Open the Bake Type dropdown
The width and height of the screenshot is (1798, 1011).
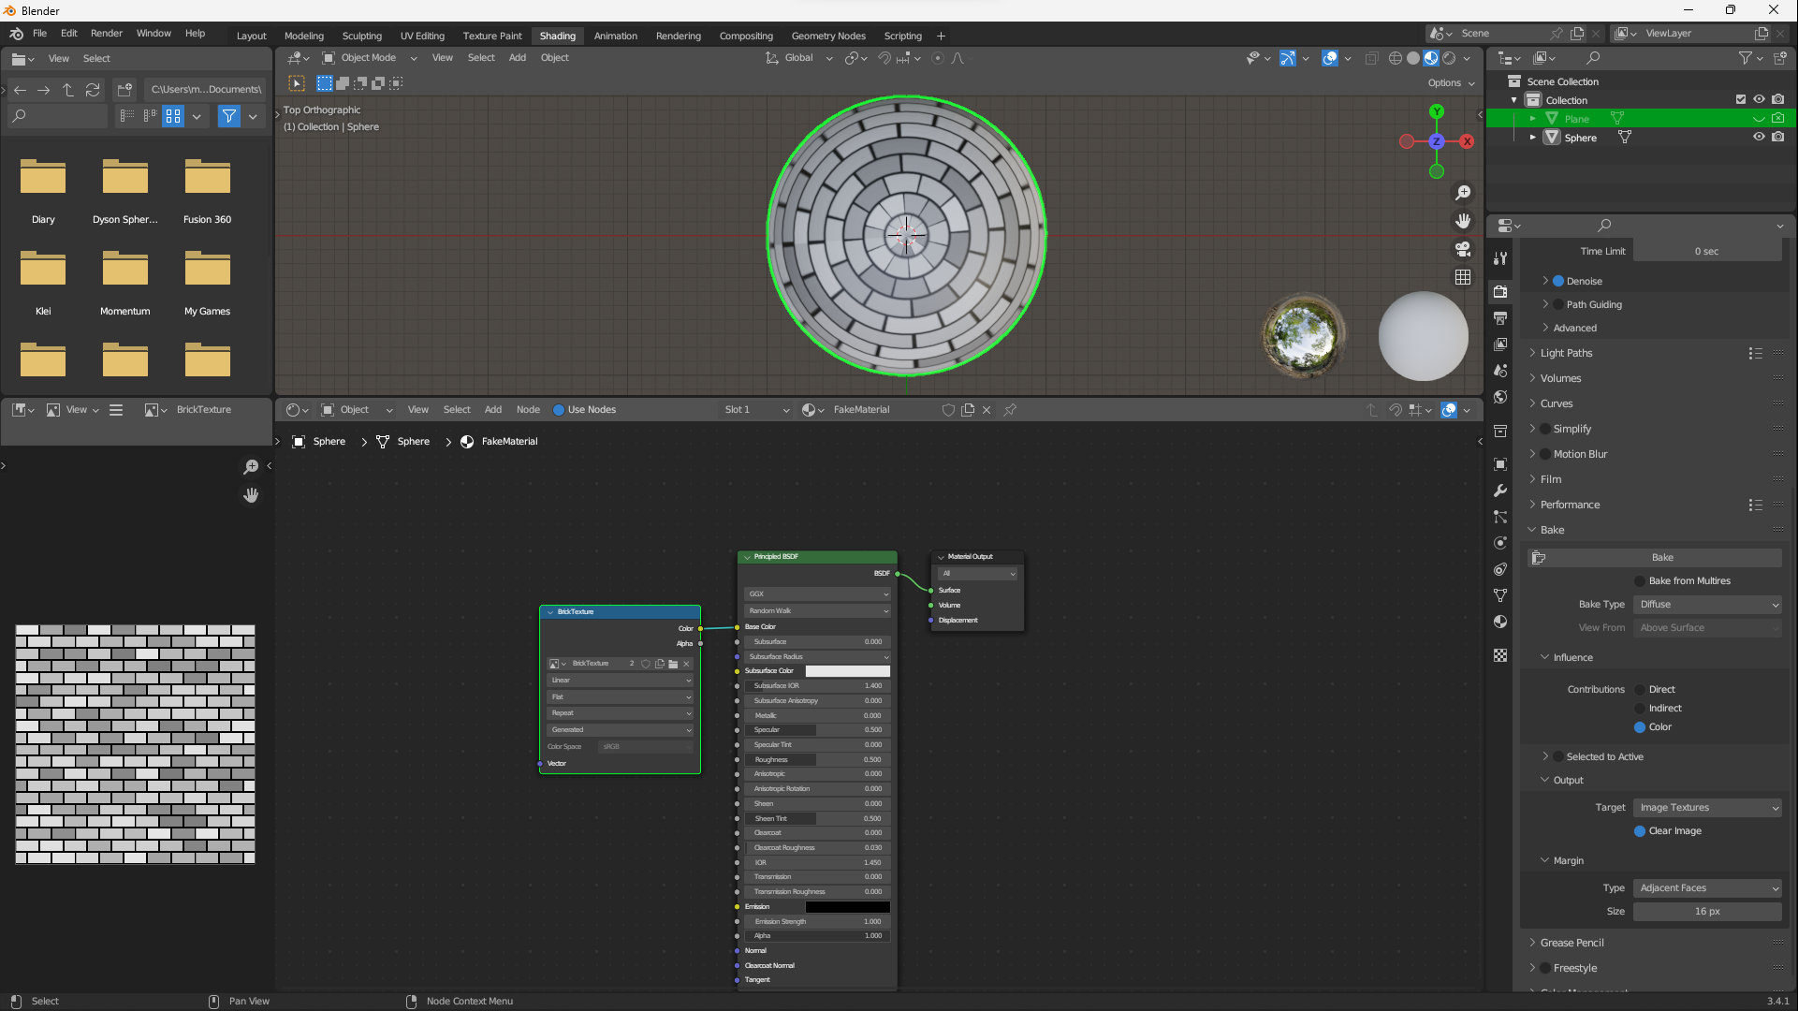1707,604
